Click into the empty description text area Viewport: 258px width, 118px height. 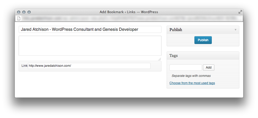[x=90, y=46]
